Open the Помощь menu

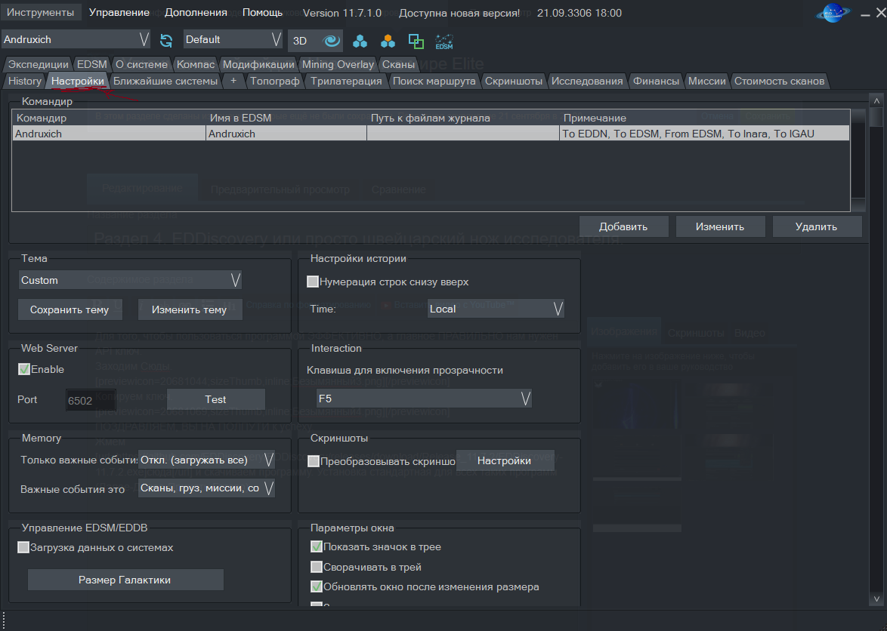[262, 12]
